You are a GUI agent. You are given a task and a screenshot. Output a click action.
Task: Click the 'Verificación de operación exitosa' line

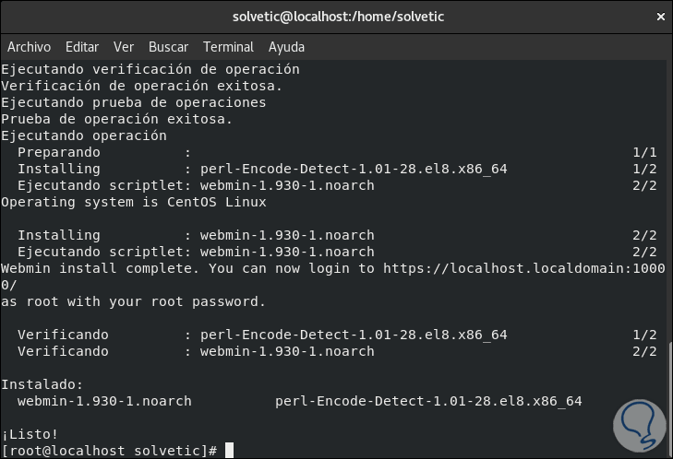(129, 86)
